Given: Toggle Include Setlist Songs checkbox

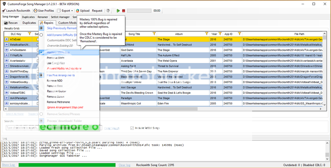Looking at the screenshot, I should [132, 128].
